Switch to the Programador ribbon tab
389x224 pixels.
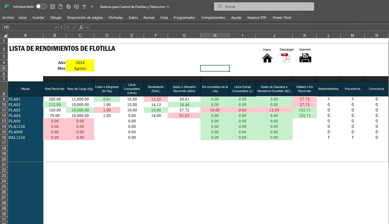tap(184, 17)
